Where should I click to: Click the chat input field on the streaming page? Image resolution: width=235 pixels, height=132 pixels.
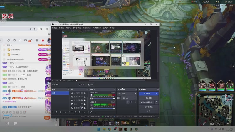pos(23,116)
